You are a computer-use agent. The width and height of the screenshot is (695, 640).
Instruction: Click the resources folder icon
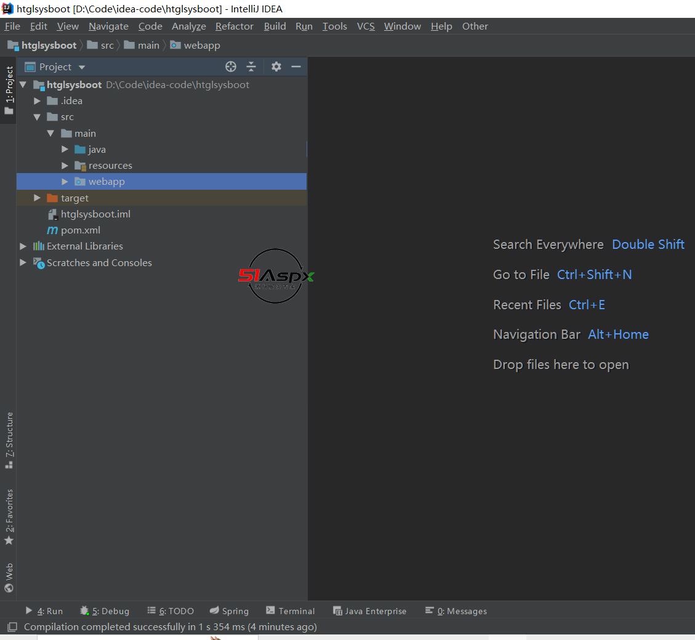click(x=80, y=166)
